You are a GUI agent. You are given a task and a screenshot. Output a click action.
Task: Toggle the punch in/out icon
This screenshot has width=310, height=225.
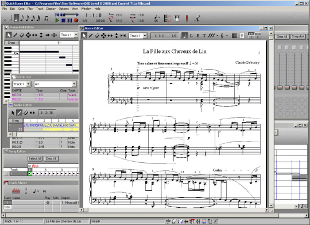tap(133, 18)
